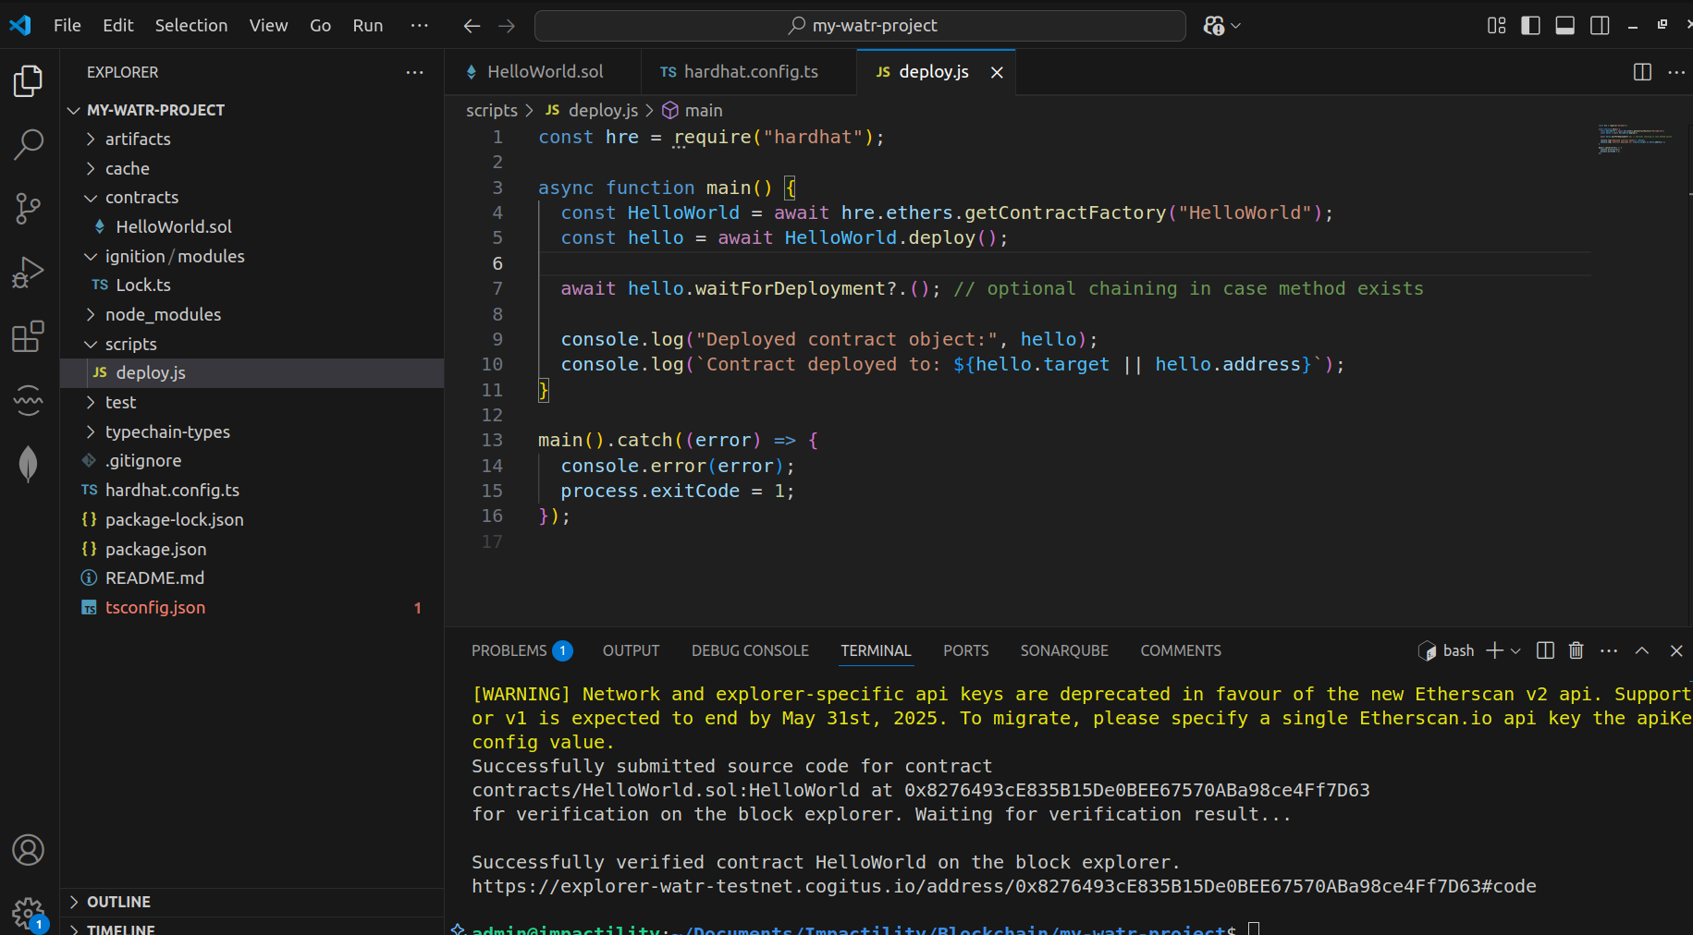Image resolution: width=1693 pixels, height=935 pixels.
Task: Open the Search view in activity bar
Action: click(x=29, y=144)
